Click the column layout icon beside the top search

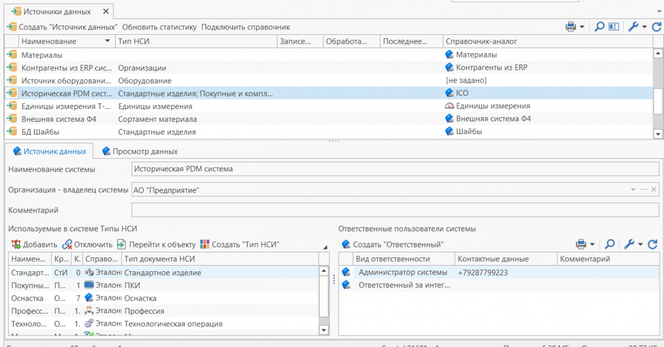pyautogui.click(x=613, y=27)
